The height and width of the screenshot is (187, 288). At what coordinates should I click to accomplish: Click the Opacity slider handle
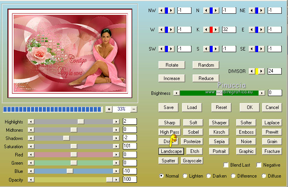[x=109, y=180]
